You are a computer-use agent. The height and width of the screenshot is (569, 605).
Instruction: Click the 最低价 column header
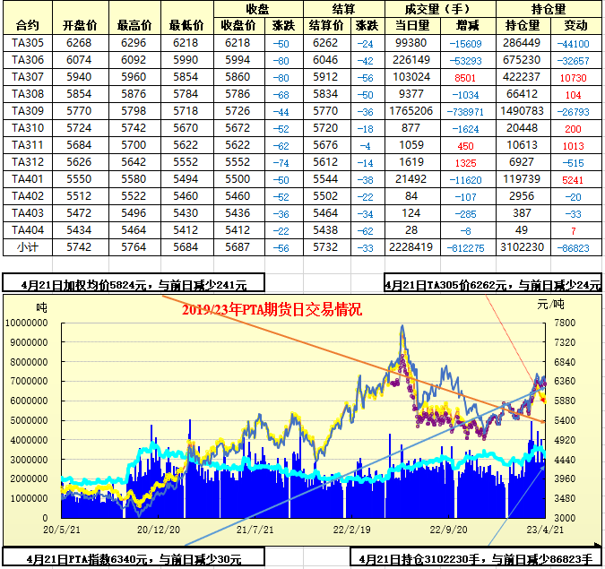point(186,25)
